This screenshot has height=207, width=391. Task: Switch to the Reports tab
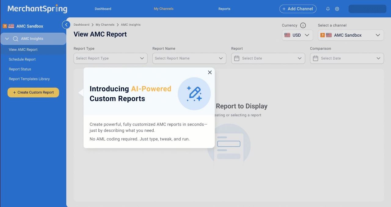[224, 9]
